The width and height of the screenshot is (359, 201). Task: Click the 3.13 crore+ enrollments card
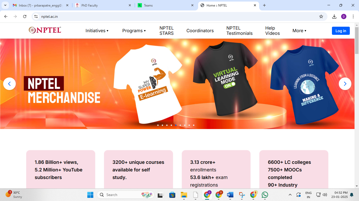pyautogui.click(x=216, y=169)
